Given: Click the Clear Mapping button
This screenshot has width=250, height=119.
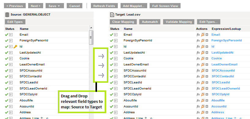Looking at the screenshot, I should click(123, 22).
